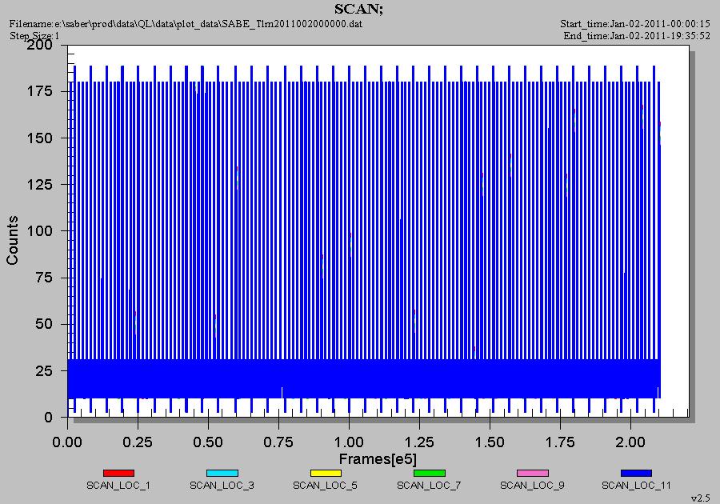Click the 1.00 x-axis tick label
Image resolution: width=720 pixels, height=504 pixels.
click(349, 442)
